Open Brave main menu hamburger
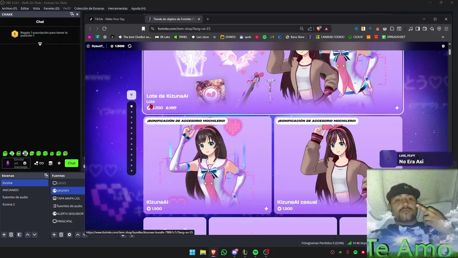Image resolution: width=458 pixels, height=258 pixels. pyautogui.click(x=446, y=29)
